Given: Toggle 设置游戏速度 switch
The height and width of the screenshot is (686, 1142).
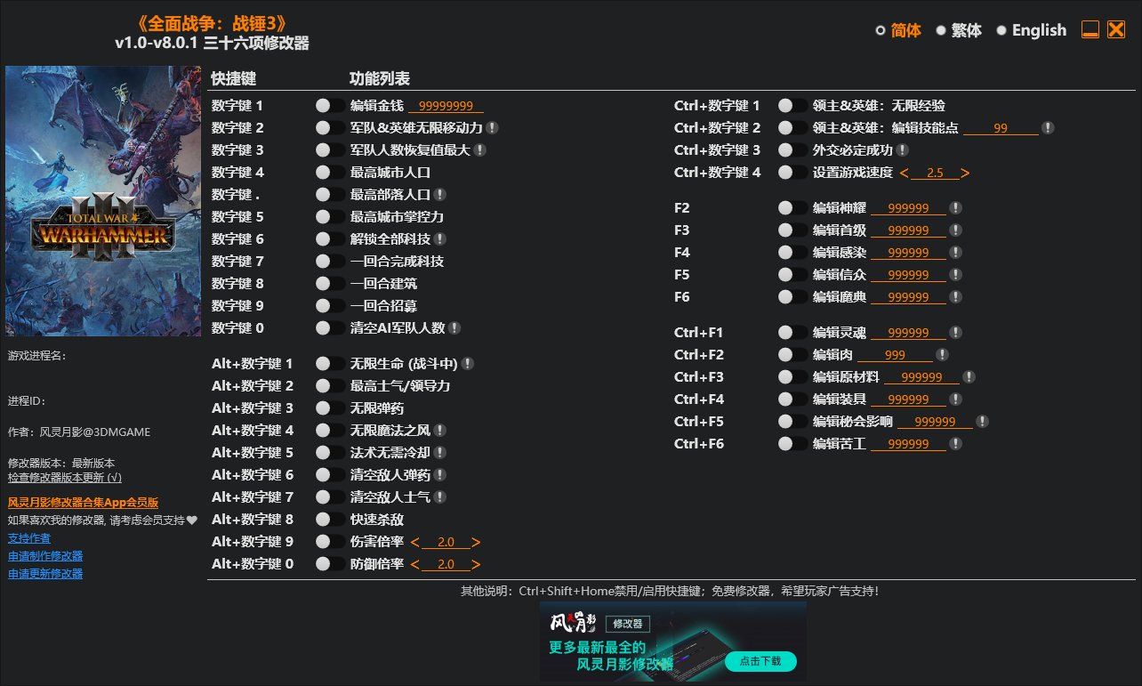Looking at the screenshot, I should [792, 173].
